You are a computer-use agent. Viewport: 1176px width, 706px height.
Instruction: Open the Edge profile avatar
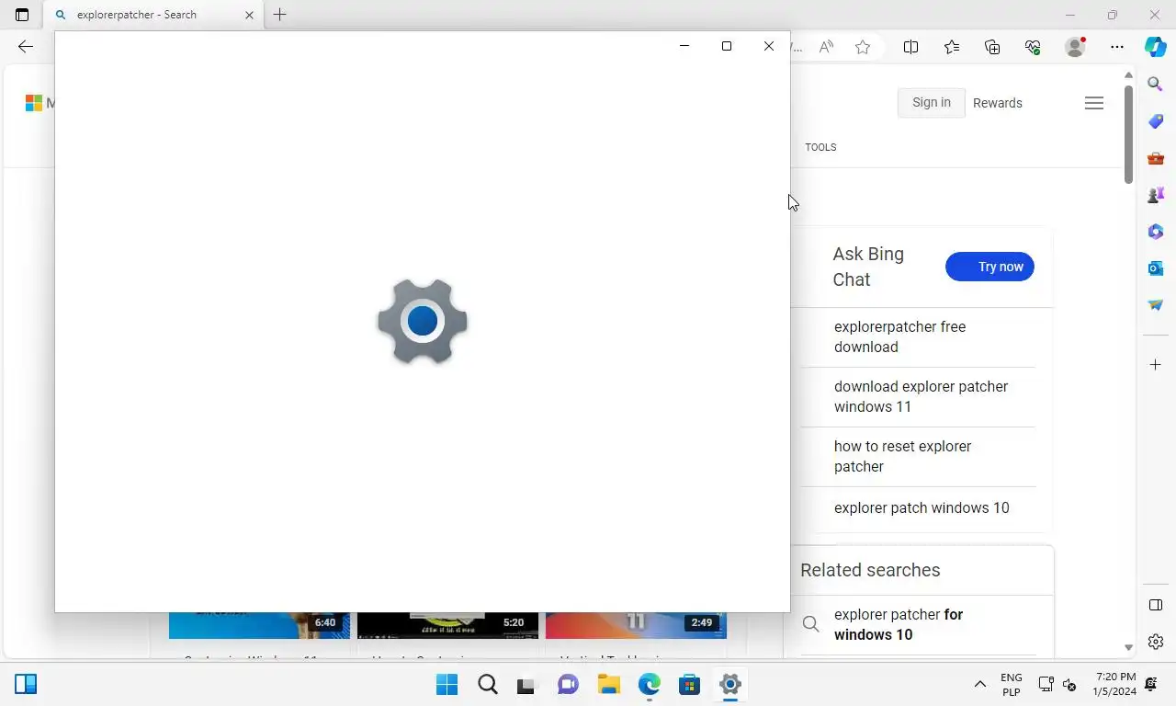[x=1075, y=47]
